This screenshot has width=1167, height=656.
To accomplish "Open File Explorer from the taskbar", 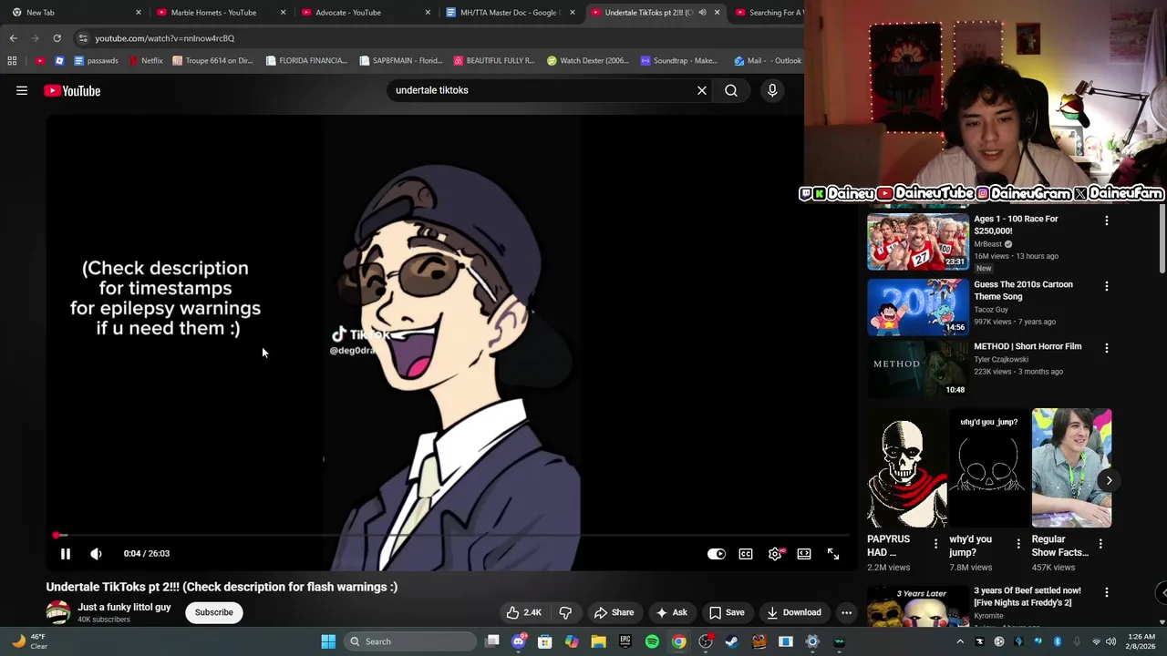I will (599, 641).
